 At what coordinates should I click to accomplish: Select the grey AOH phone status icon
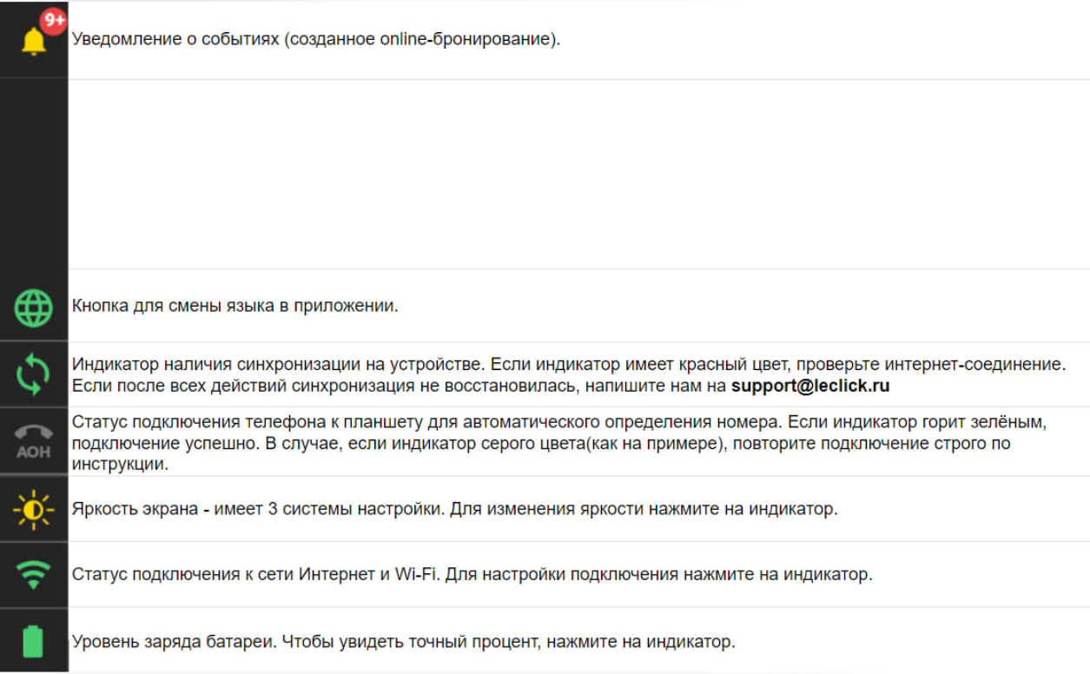coord(33,441)
